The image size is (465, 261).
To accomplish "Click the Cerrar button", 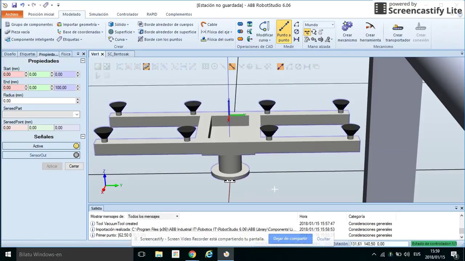I will pyautogui.click(x=74, y=166).
